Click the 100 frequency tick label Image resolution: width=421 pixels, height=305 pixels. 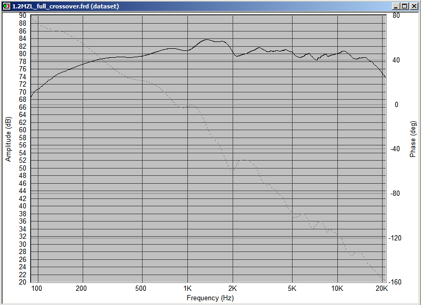[36, 288]
